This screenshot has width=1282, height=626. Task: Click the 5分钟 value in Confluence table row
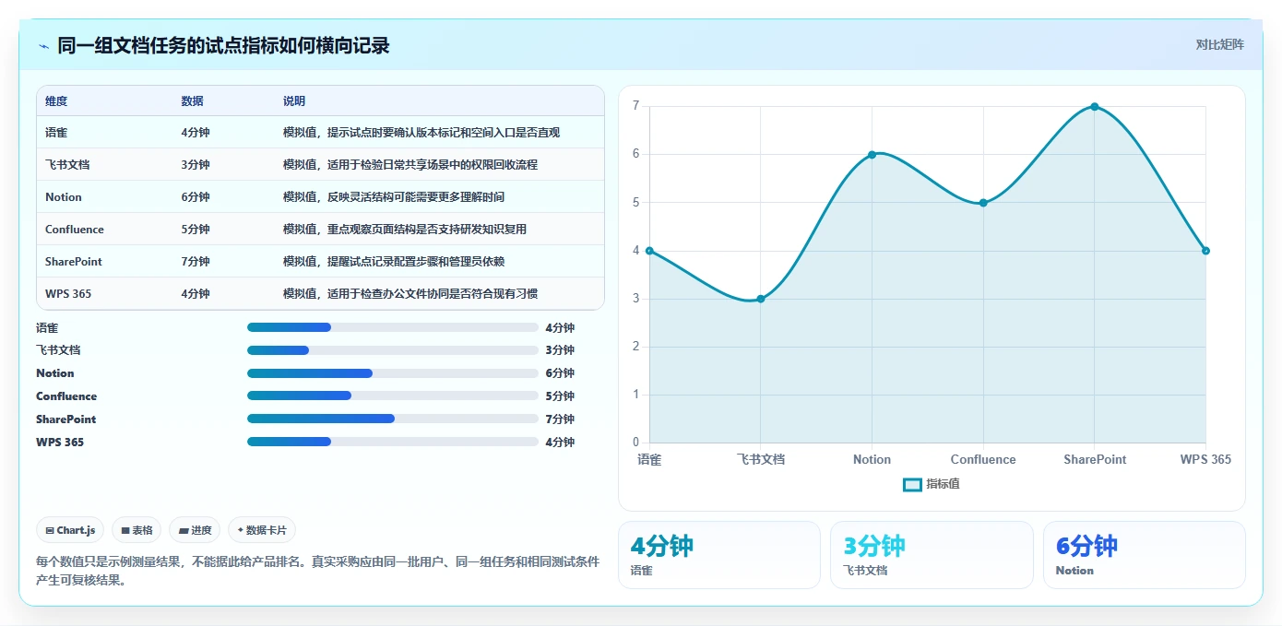196,230
